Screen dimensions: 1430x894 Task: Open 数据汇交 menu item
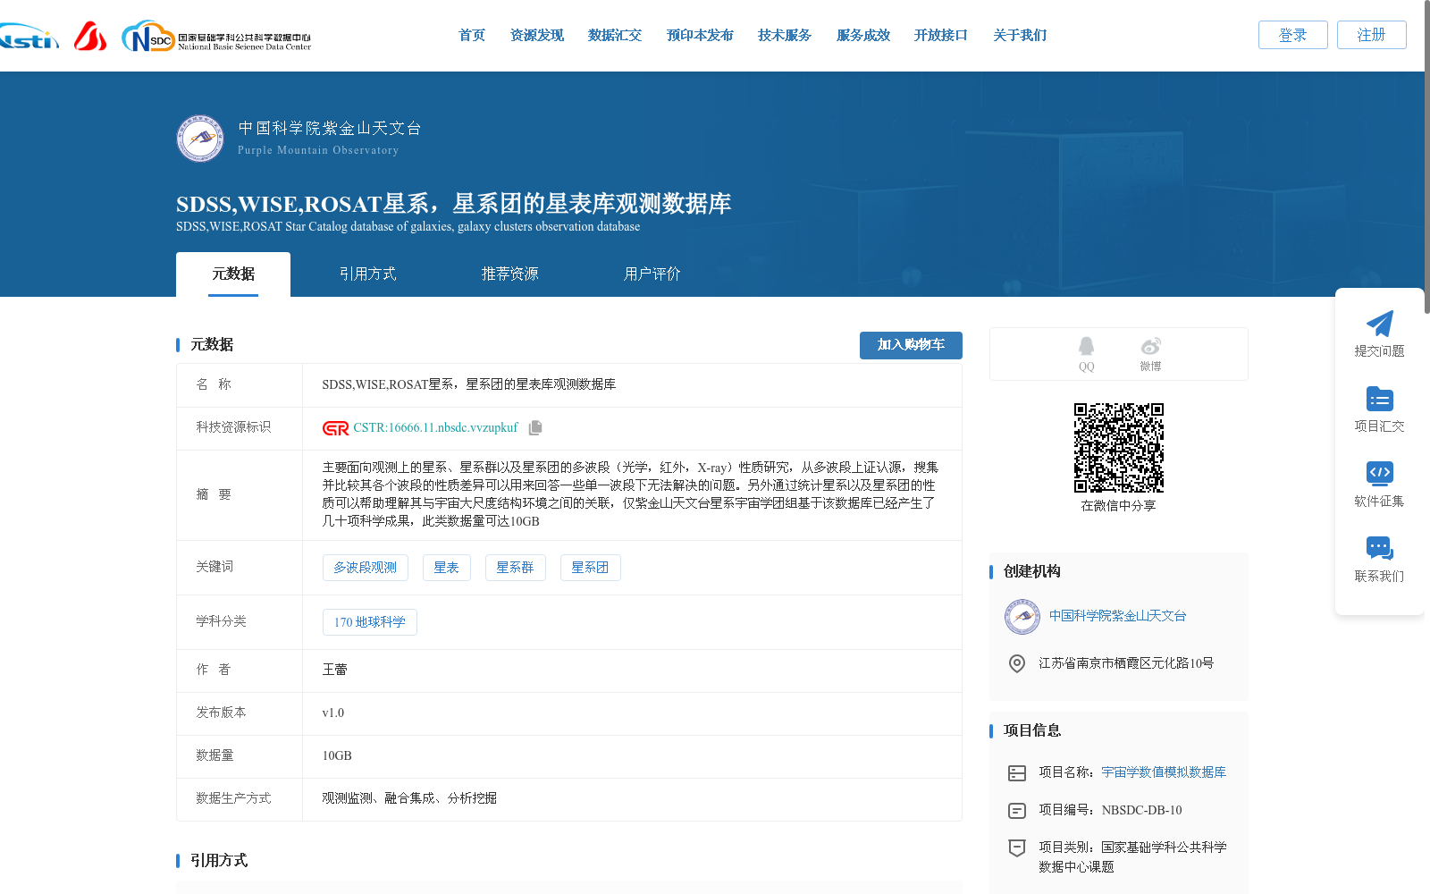tap(615, 36)
